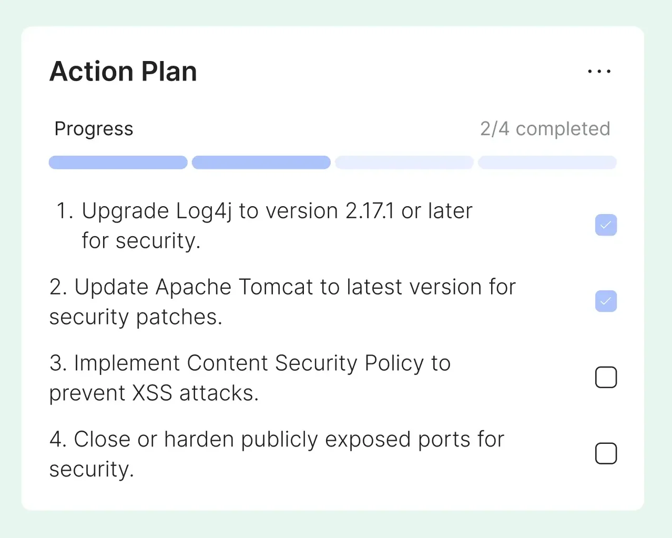
Task: Click "Content Security Policy" in task three
Action: tap(272, 363)
